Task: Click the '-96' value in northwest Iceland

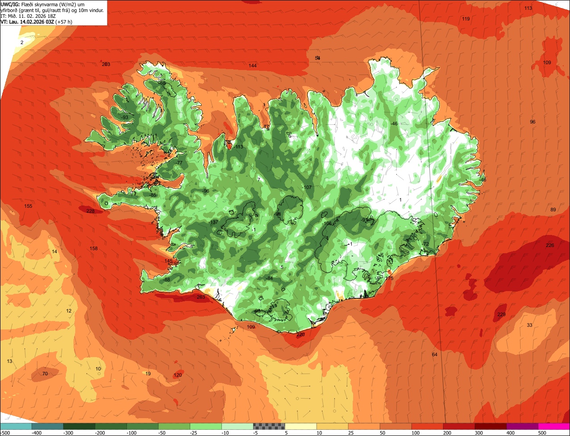Action: [x=205, y=191]
